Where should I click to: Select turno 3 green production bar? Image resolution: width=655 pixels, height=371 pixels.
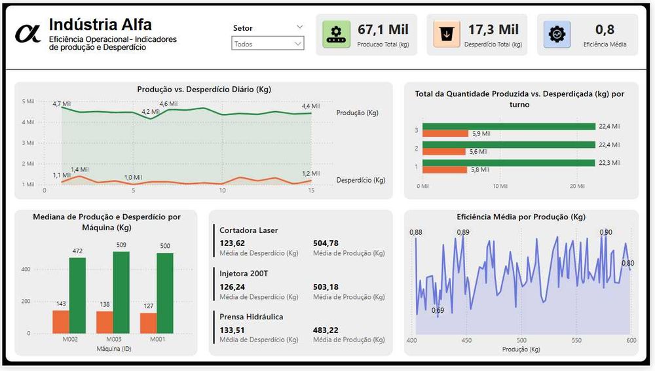click(509, 126)
